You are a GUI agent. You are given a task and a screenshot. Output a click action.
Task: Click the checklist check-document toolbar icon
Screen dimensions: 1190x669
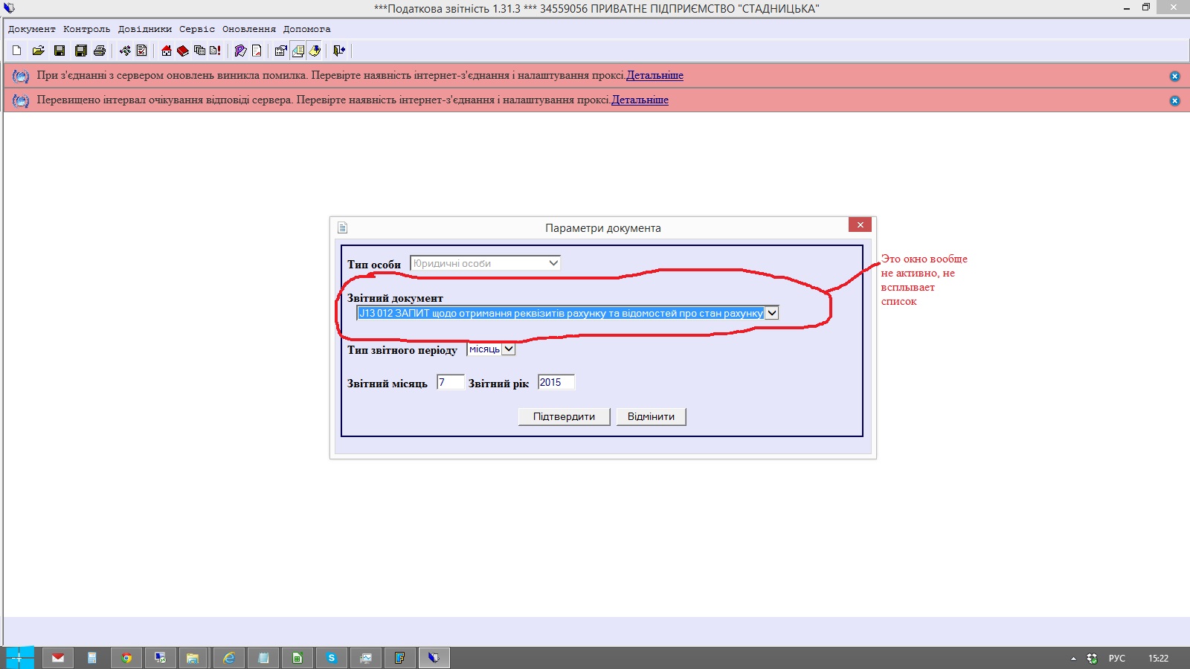click(141, 51)
